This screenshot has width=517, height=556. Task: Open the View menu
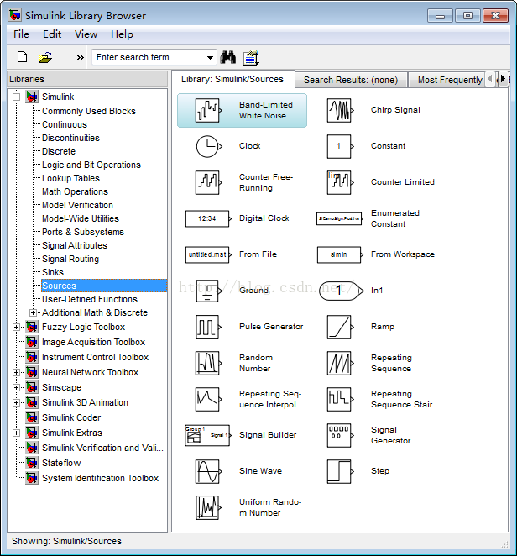86,34
